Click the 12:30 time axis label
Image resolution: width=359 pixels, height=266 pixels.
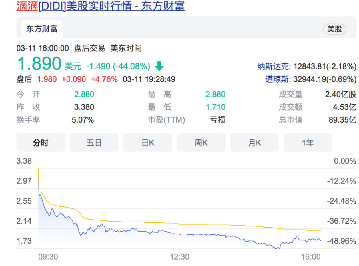click(179, 257)
